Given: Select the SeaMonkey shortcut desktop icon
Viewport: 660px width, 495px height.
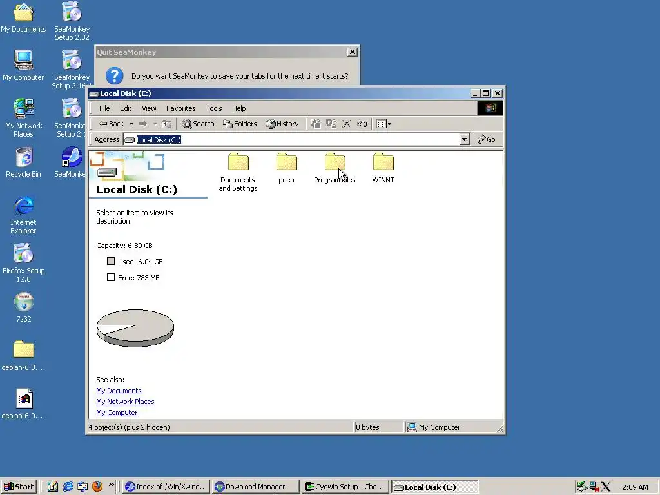Looking at the screenshot, I should coord(70,162).
